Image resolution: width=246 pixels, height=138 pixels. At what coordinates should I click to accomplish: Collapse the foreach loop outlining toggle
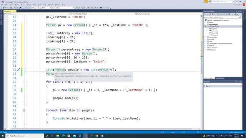coord(24,110)
